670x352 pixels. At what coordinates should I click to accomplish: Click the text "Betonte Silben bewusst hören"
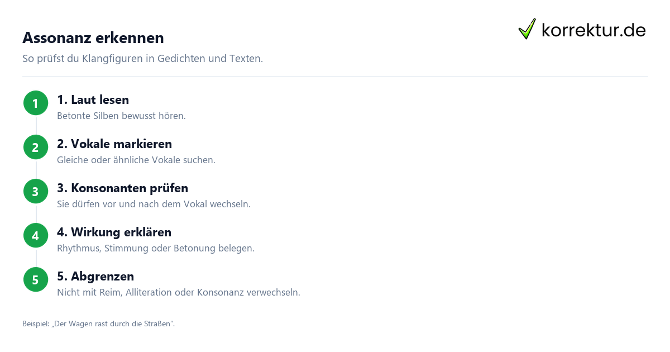click(x=121, y=116)
